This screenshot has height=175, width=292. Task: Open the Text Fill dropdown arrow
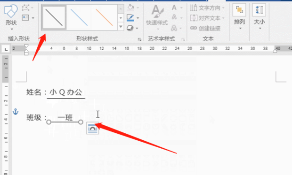point(181,8)
